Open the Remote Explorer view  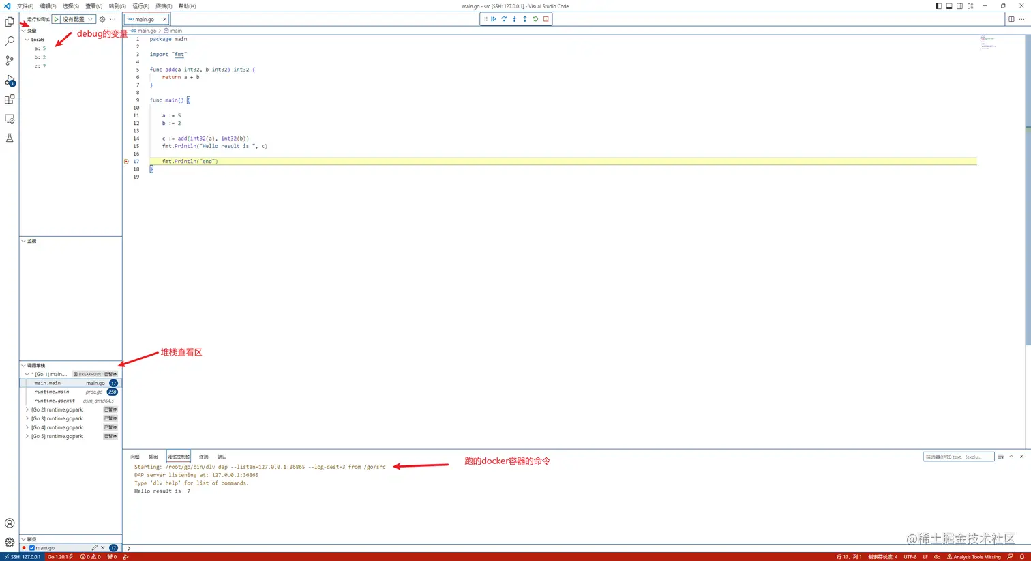tap(10, 119)
